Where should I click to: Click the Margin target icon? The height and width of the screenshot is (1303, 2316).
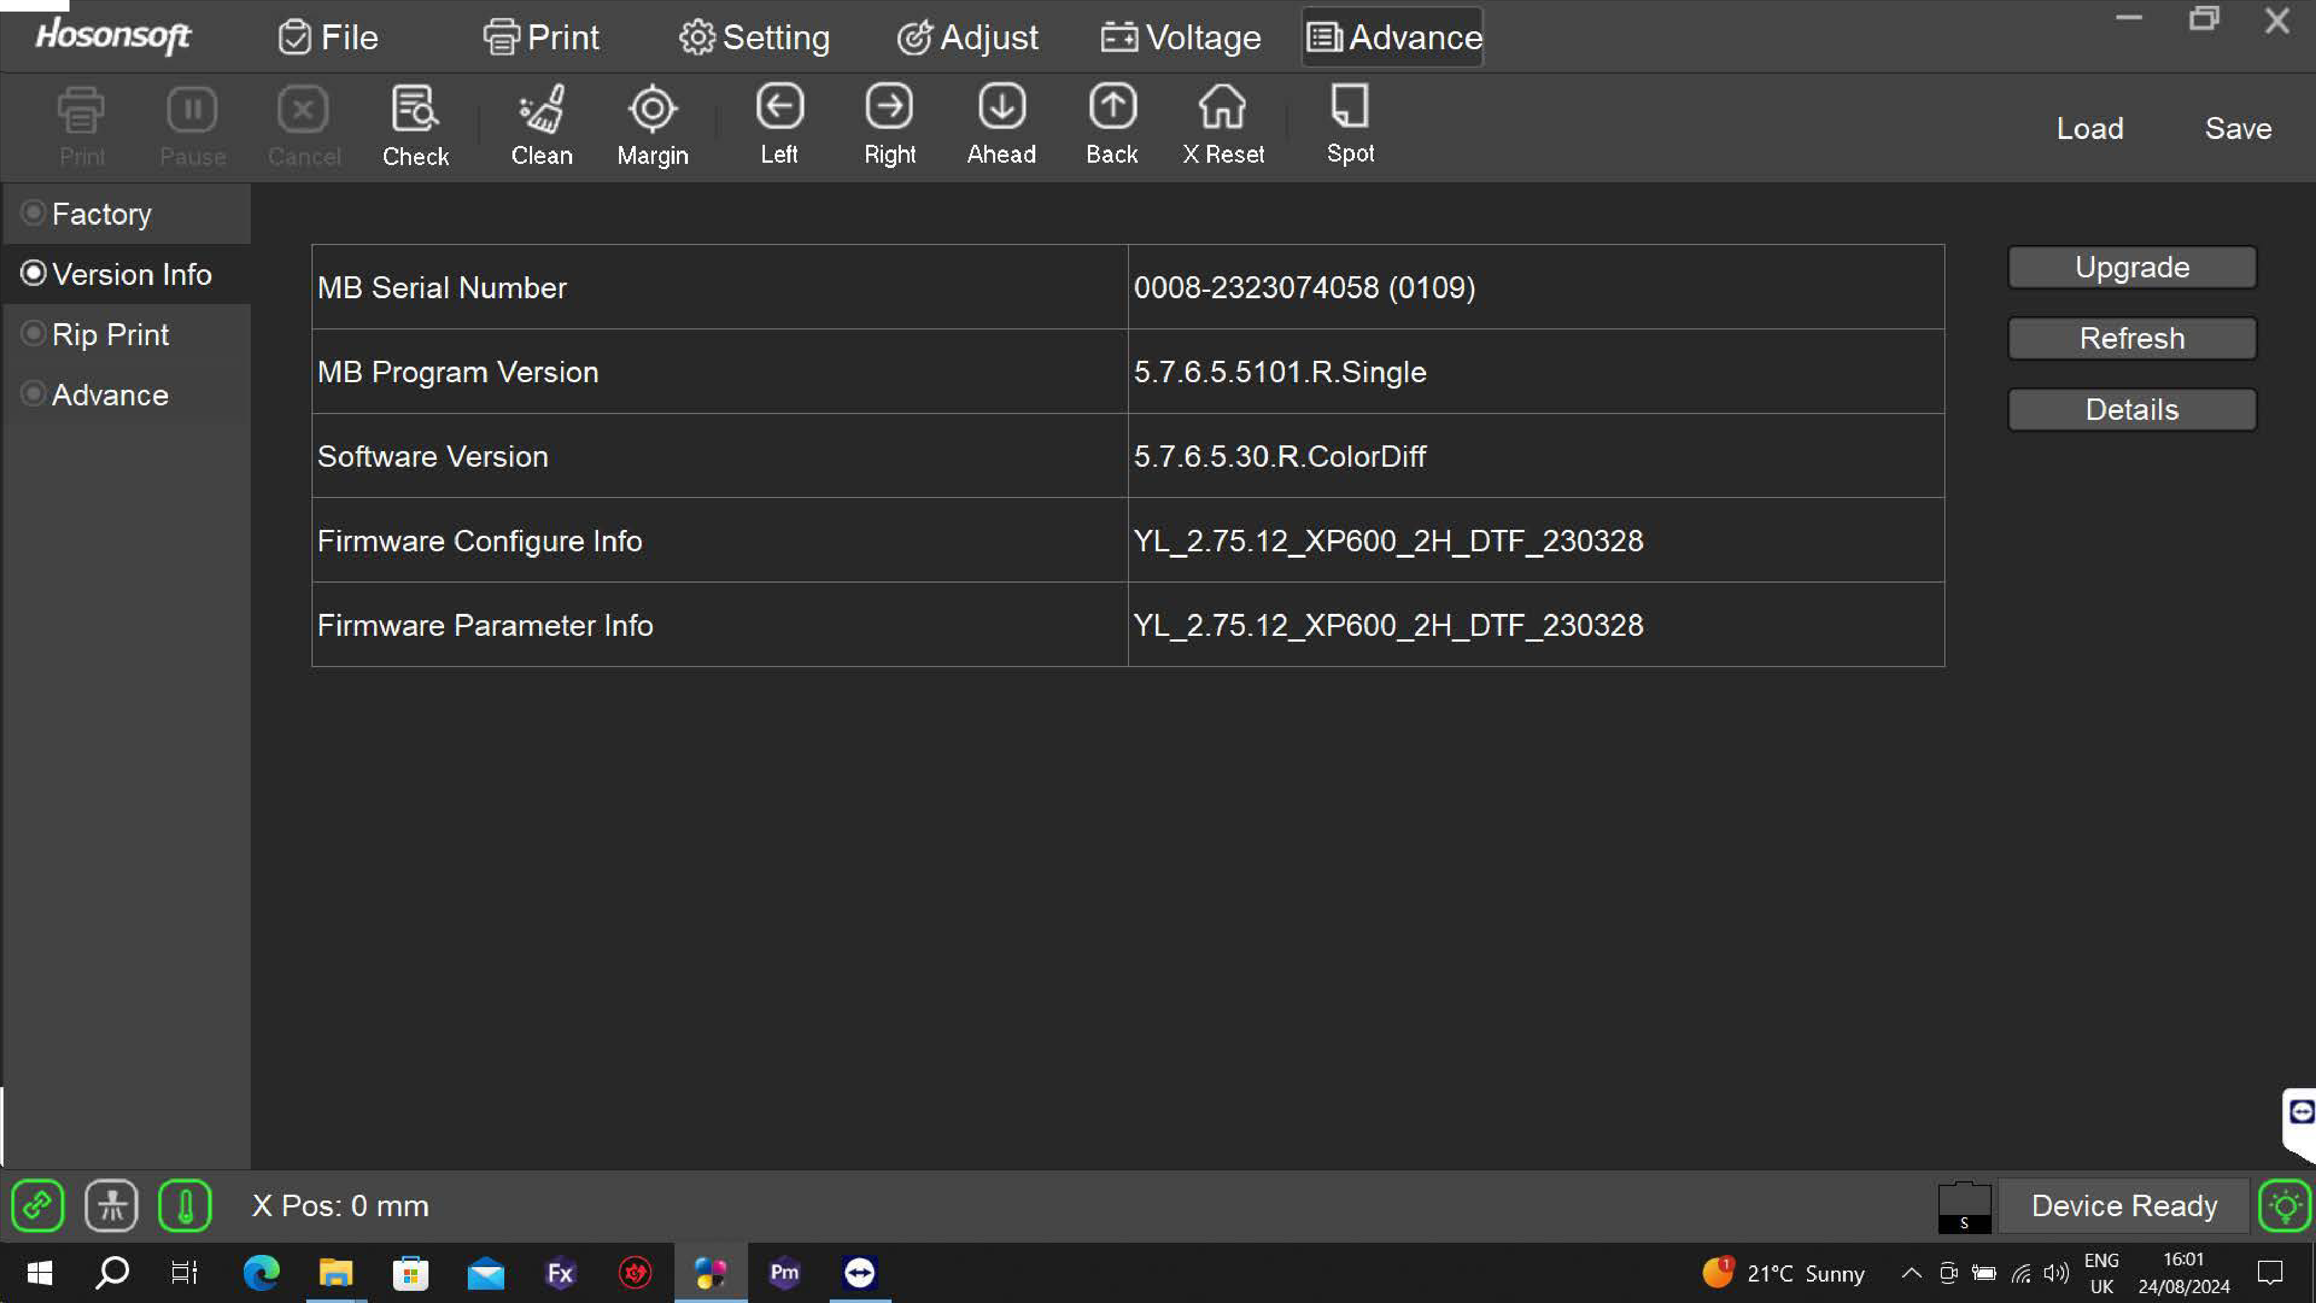coord(652,109)
